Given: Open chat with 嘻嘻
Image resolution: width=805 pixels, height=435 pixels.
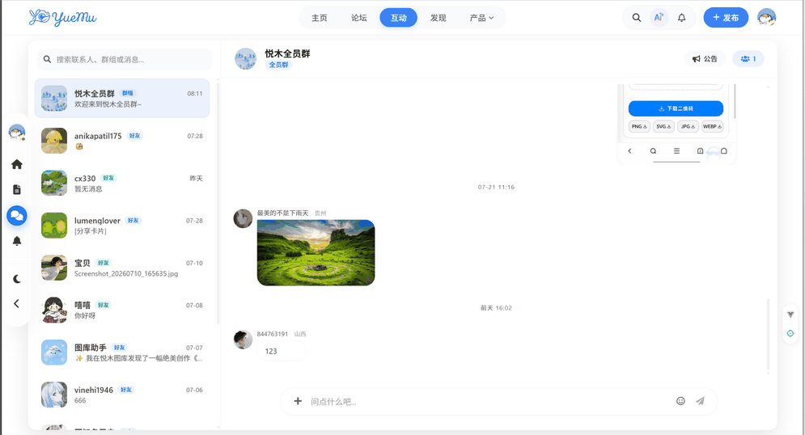Looking at the screenshot, I should [122, 310].
